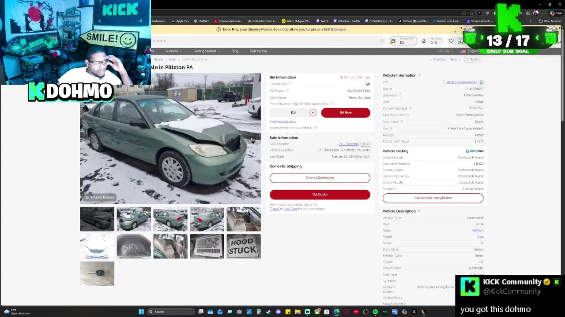Open Discord from the taskbar
This screenshot has height=317, width=565.
(278, 312)
